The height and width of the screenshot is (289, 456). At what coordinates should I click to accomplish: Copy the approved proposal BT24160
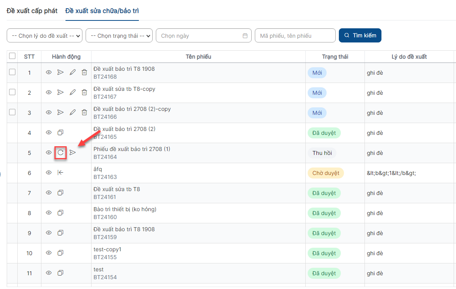click(x=60, y=212)
